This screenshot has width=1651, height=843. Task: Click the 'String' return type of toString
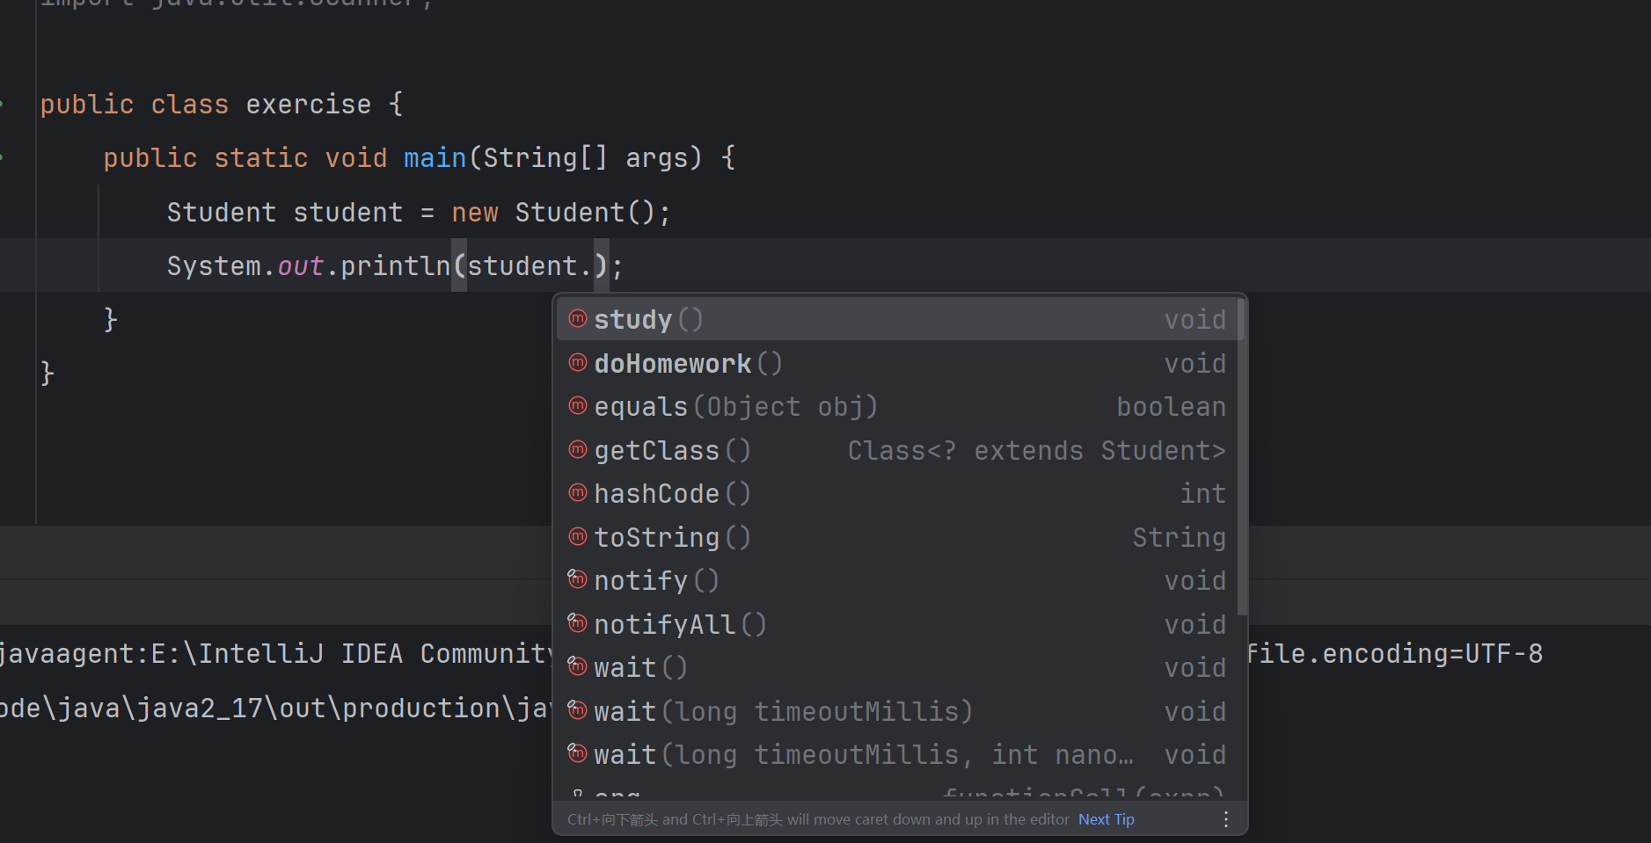[1179, 538]
